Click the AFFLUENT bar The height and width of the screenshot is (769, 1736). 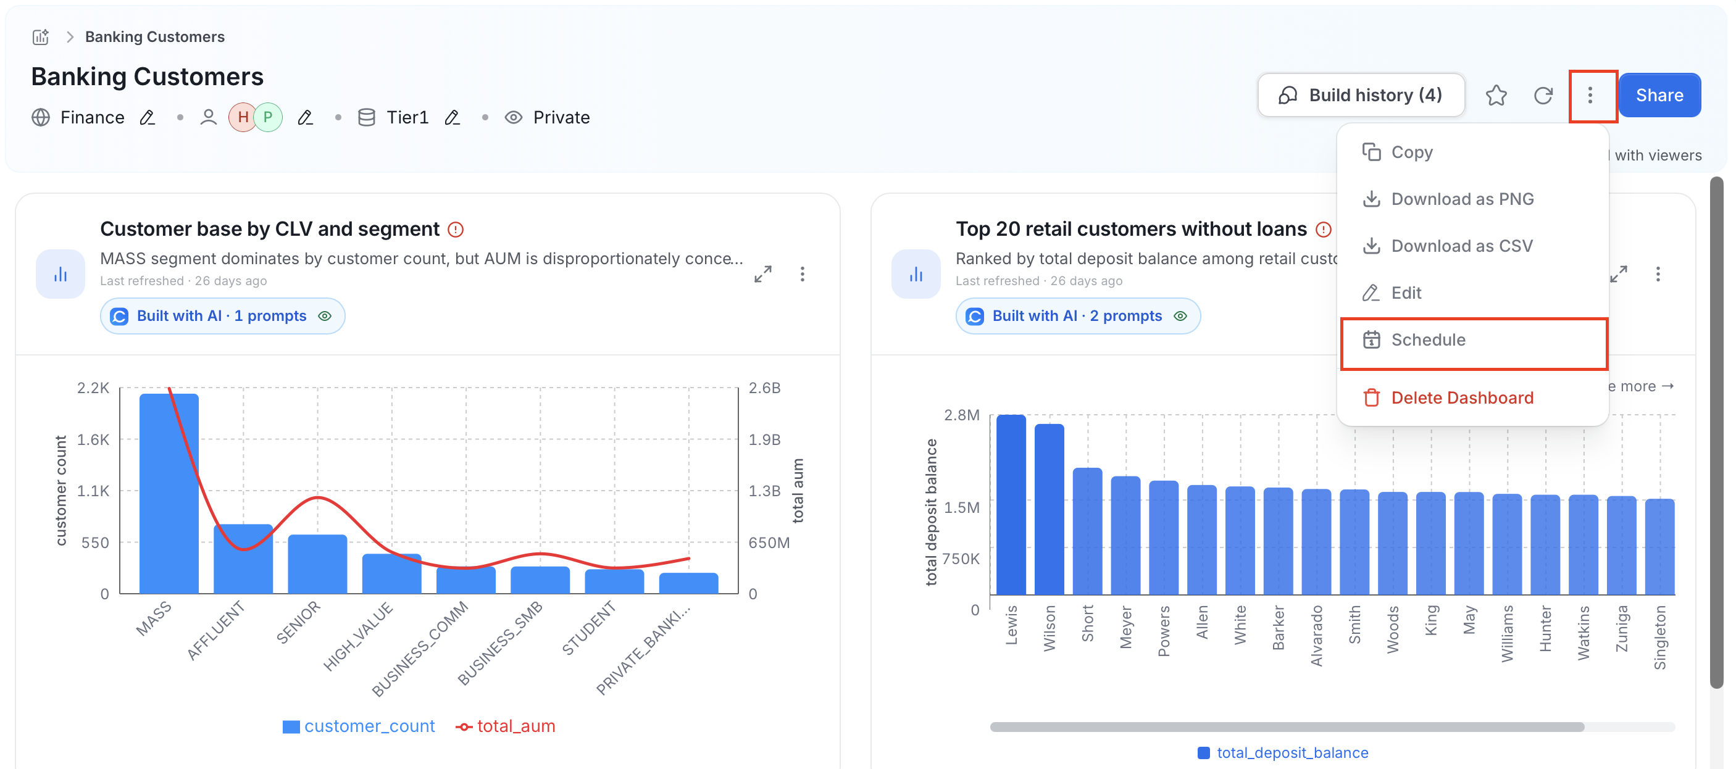click(x=243, y=559)
